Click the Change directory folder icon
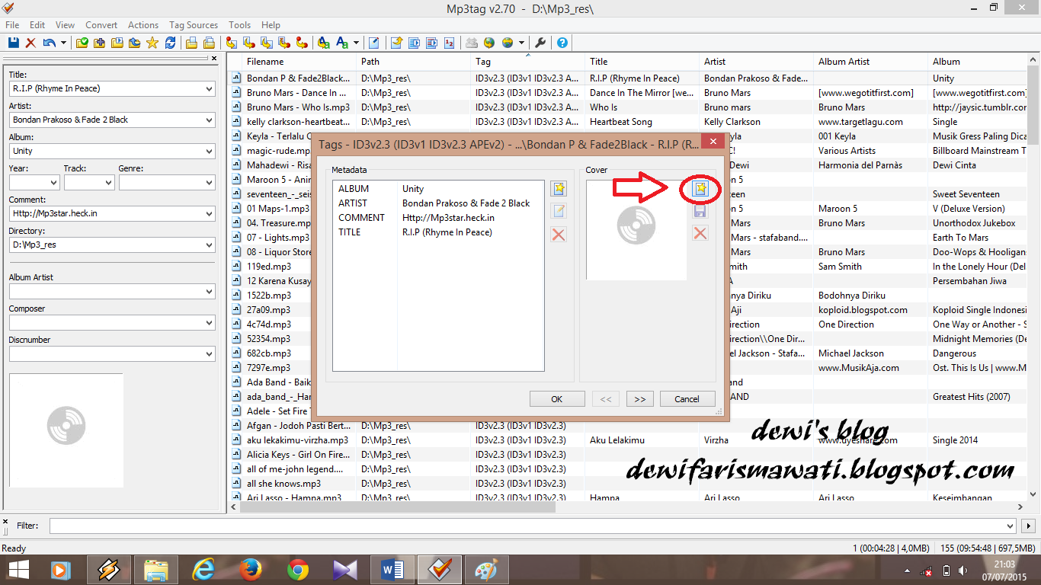 pos(82,43)
